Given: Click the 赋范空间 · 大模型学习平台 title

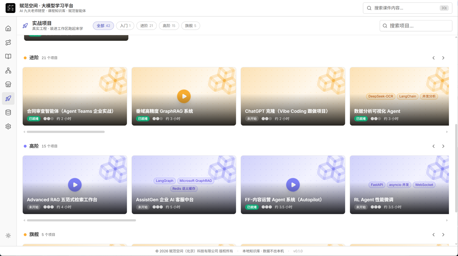Looking at the screenshot, I should [47, 6].
